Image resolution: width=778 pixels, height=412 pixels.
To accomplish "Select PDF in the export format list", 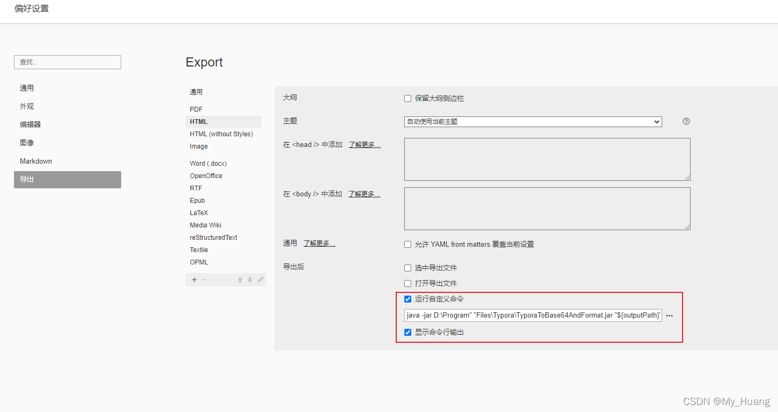I will [196, 109].
